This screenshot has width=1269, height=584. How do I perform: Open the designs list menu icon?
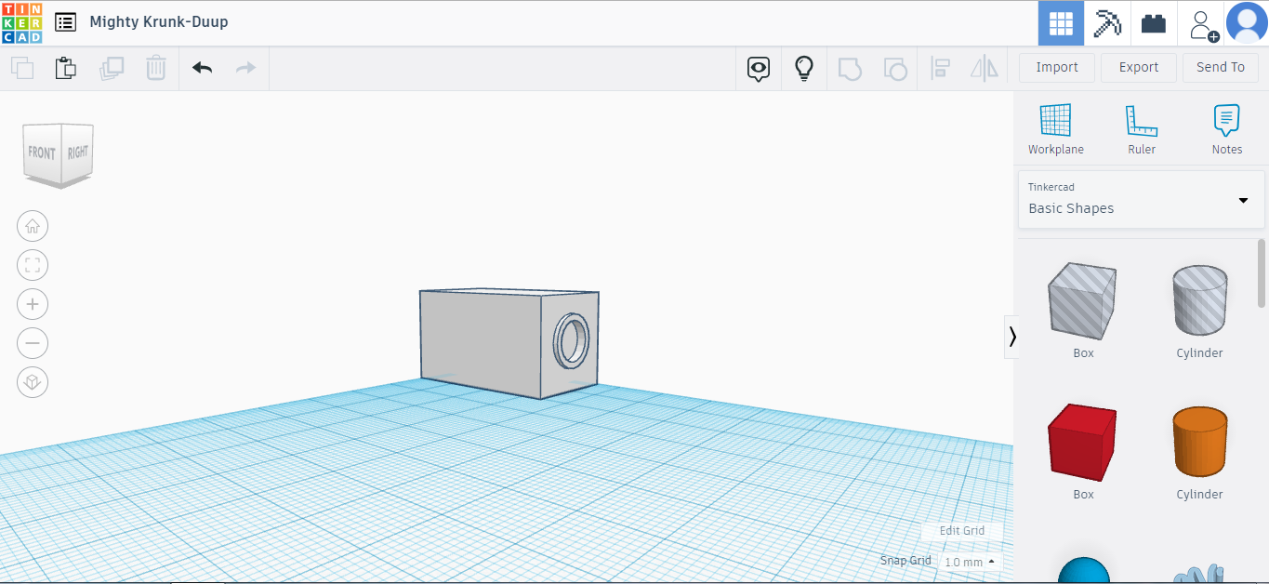(65, 22)
